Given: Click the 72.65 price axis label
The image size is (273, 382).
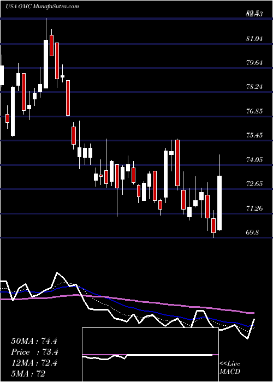Looking at the screenshot, I should coord(254,184).
